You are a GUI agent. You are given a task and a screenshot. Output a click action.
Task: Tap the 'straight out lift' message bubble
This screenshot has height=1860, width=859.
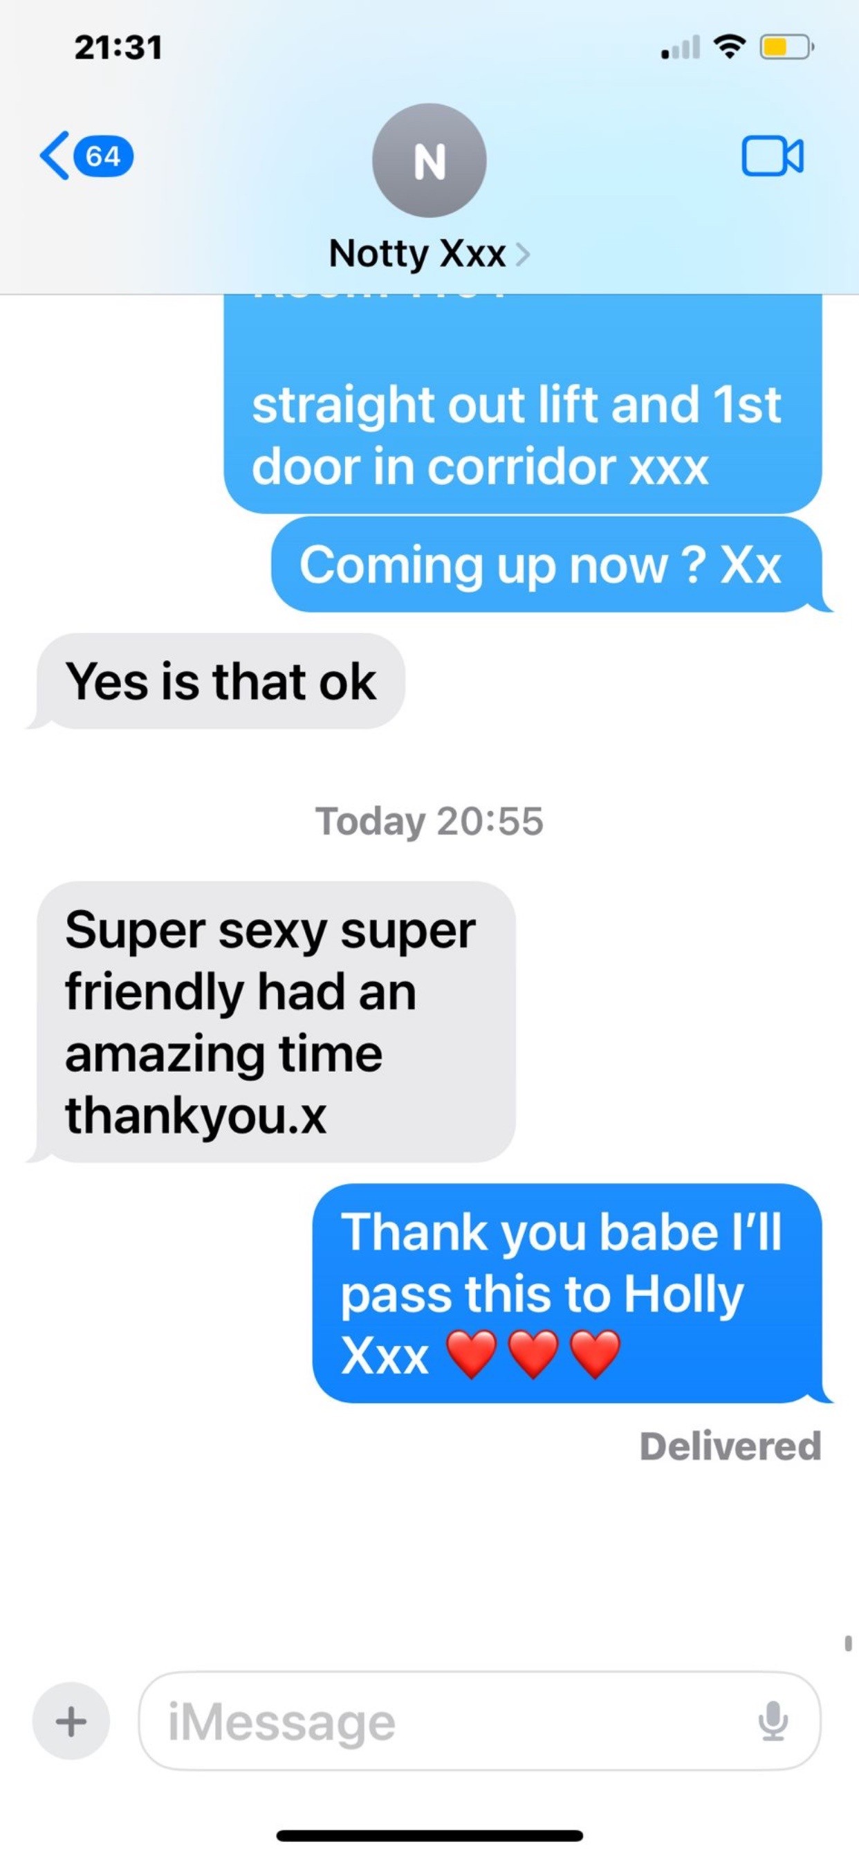[x=523, y=403]
